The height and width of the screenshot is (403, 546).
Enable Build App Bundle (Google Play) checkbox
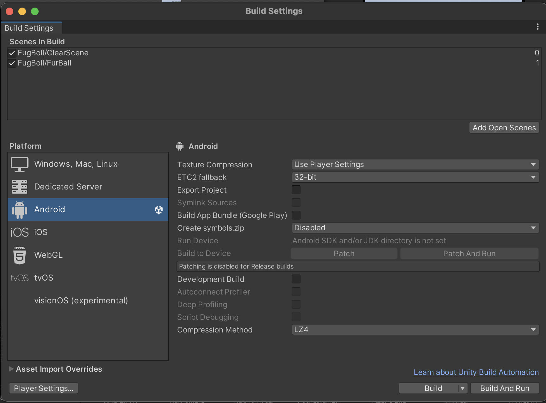point(296,215)
